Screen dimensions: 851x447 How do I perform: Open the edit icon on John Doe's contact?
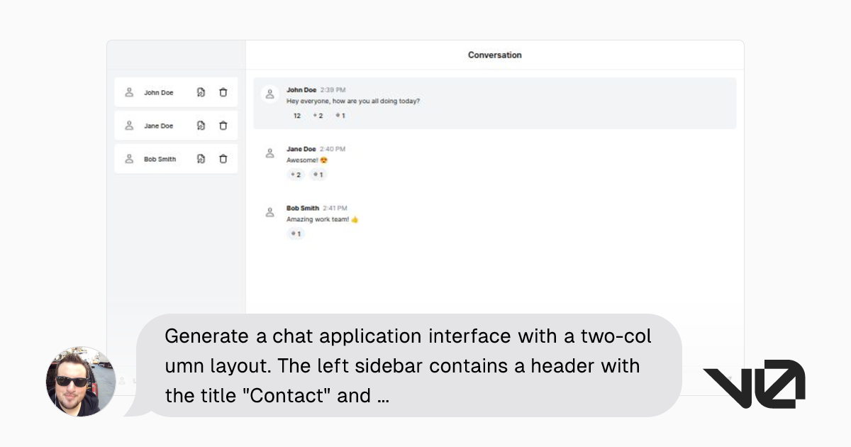201,92
